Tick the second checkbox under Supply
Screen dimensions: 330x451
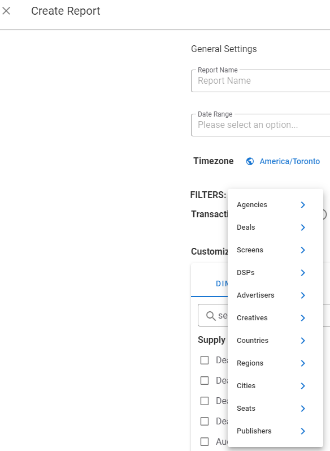205,380
